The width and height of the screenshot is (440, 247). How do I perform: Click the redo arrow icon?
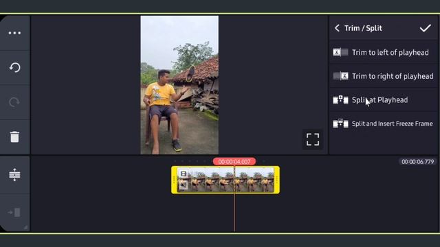14,102
